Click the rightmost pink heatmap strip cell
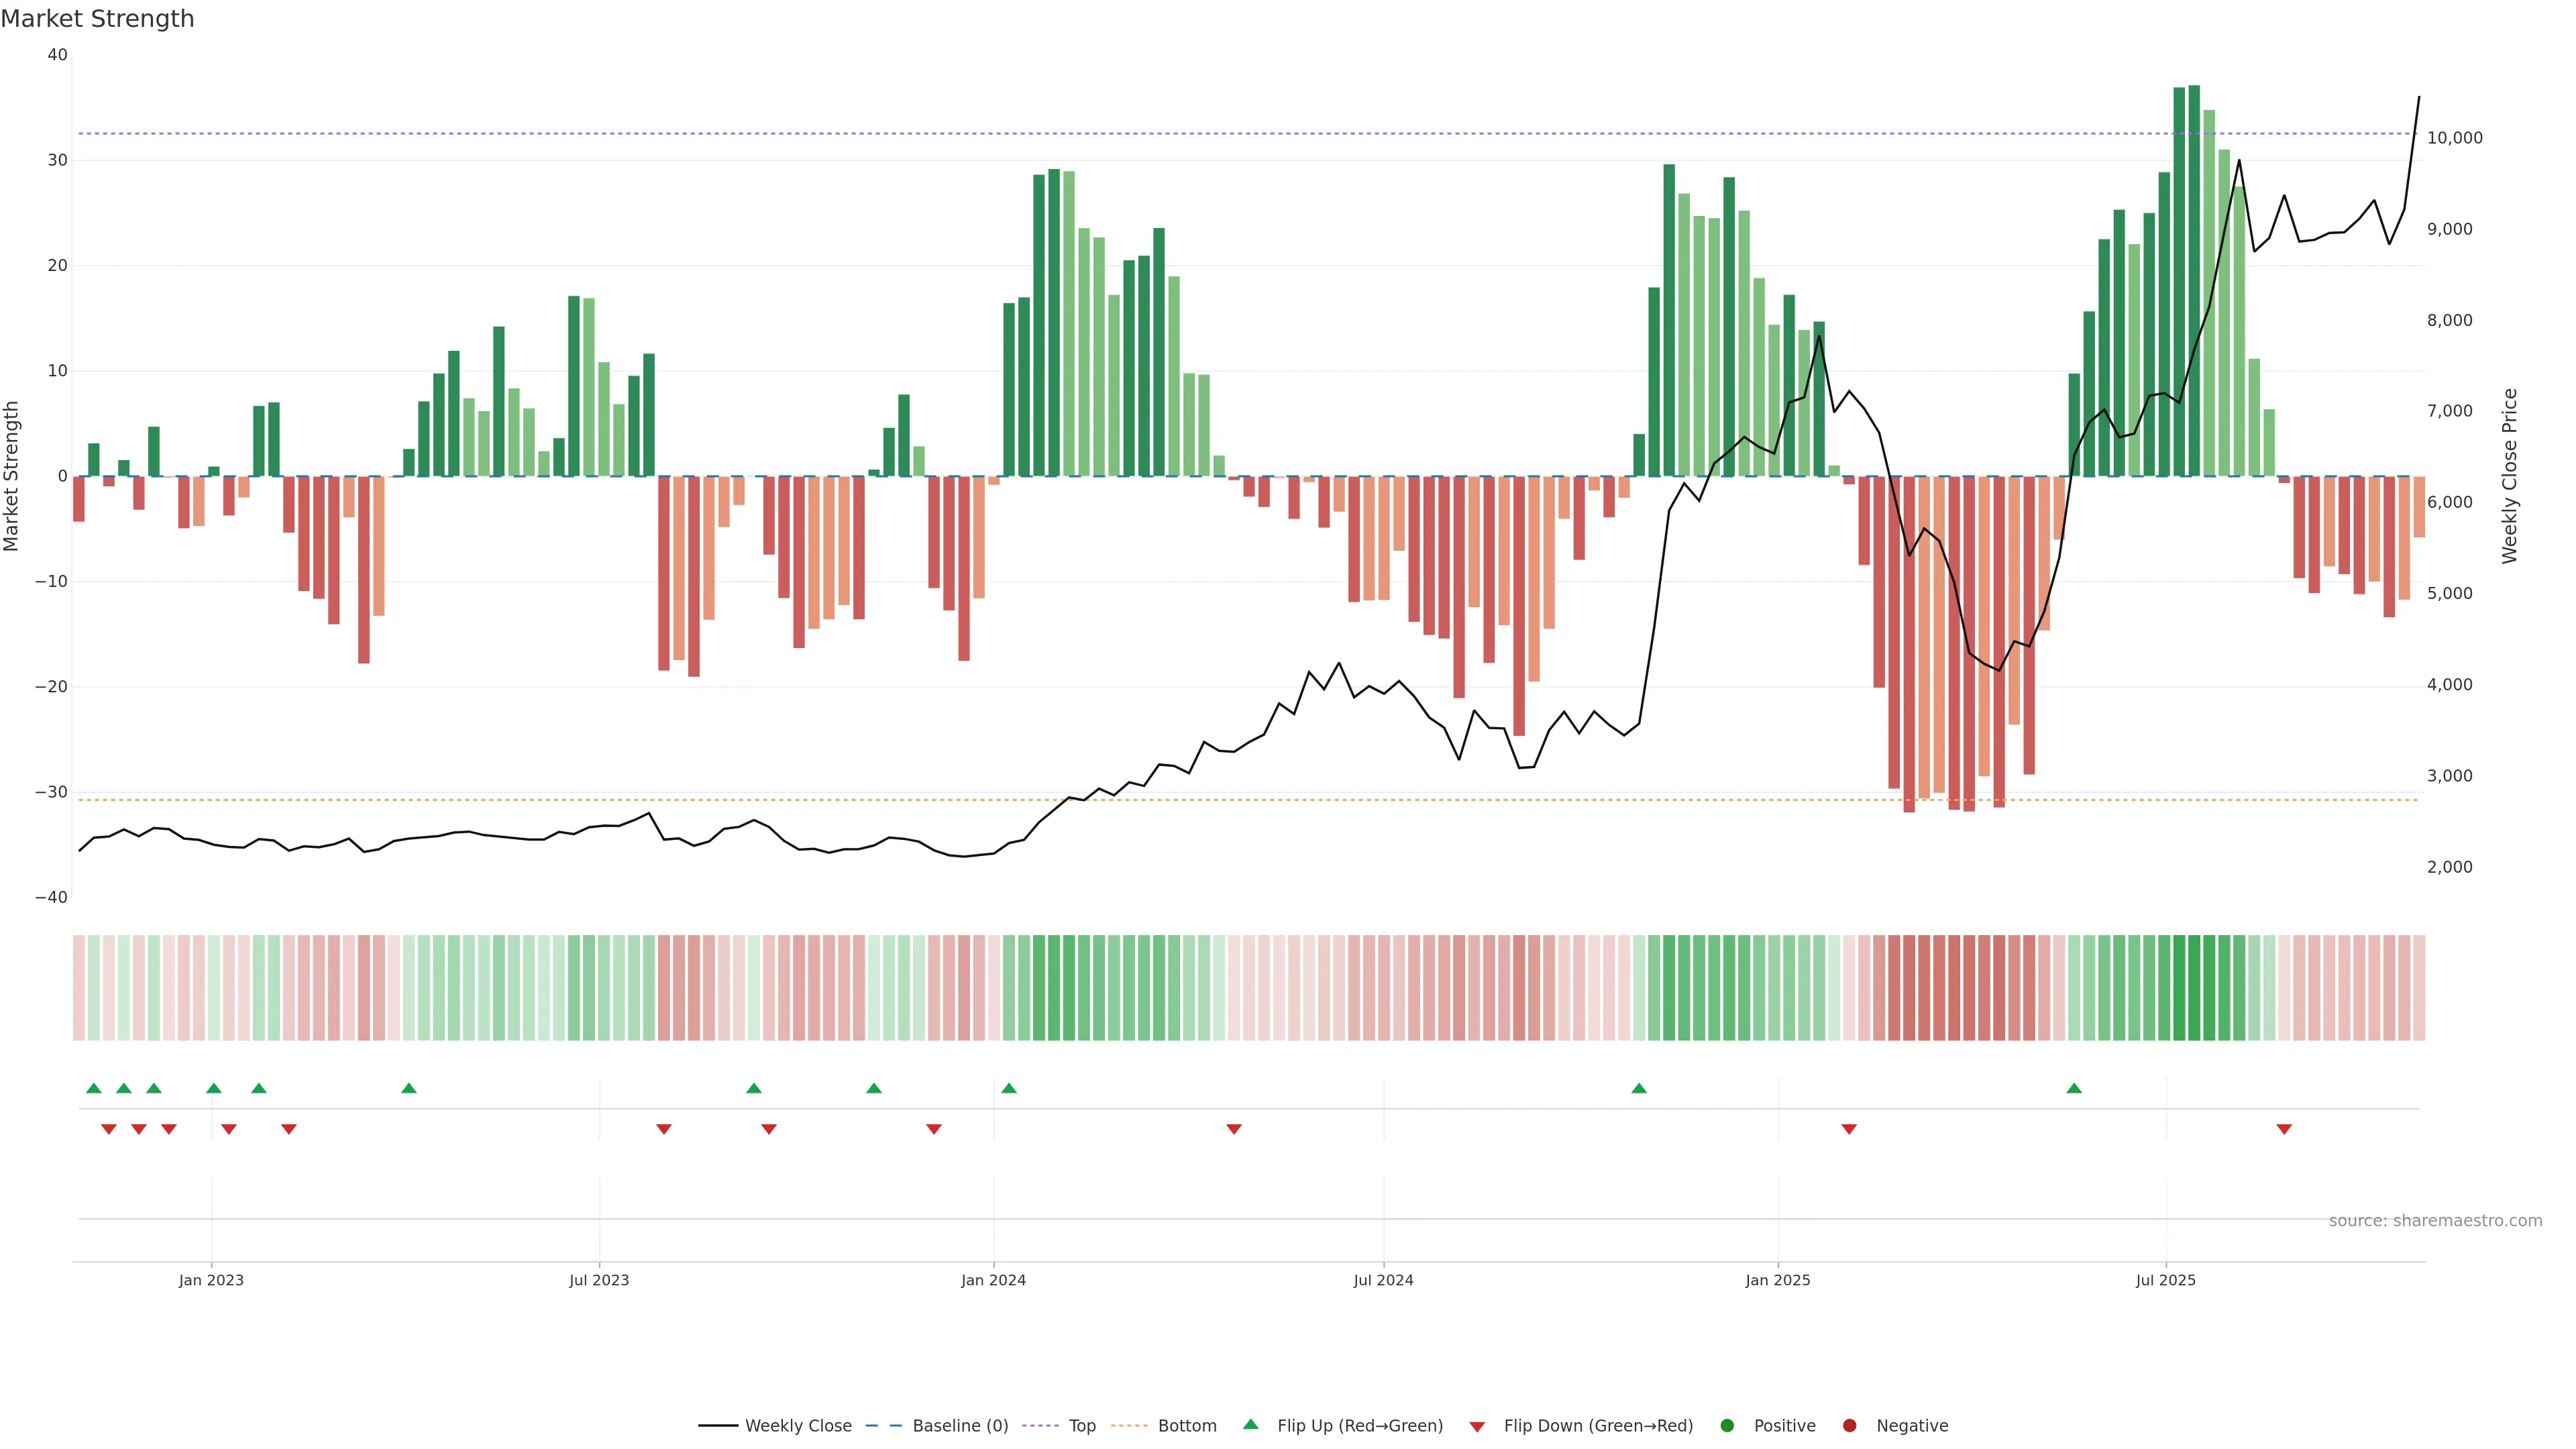This screenshot has height=1449, width=2576. [2419, 988]
